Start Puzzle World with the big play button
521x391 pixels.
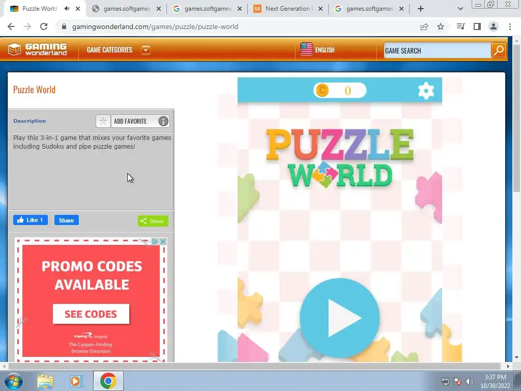pos(339,318)
